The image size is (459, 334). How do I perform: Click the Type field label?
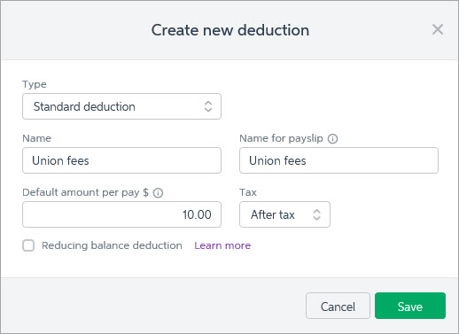pos(35,84)
